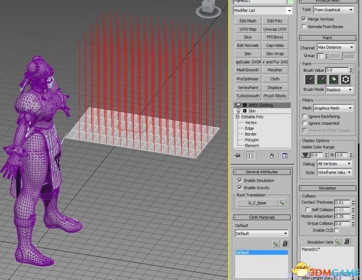The height and width of the screenshot is (280, 362).
Task: Add Edit Poly modifier button
Action: click(275, 21)
